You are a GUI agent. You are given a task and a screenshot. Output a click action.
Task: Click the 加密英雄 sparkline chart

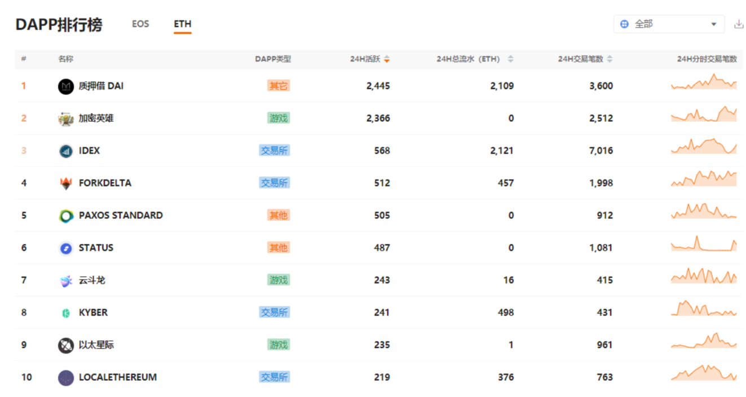(704, 114)
